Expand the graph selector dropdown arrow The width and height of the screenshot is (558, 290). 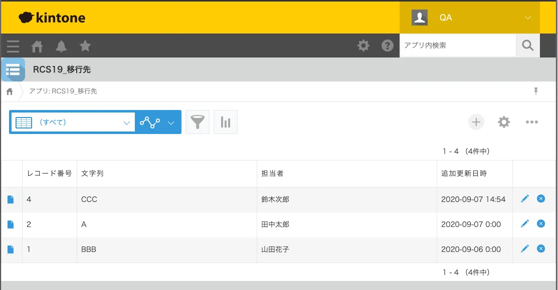click(x=171, y=122)
